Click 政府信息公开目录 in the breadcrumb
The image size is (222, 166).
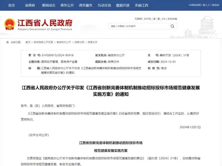(43, 42)
